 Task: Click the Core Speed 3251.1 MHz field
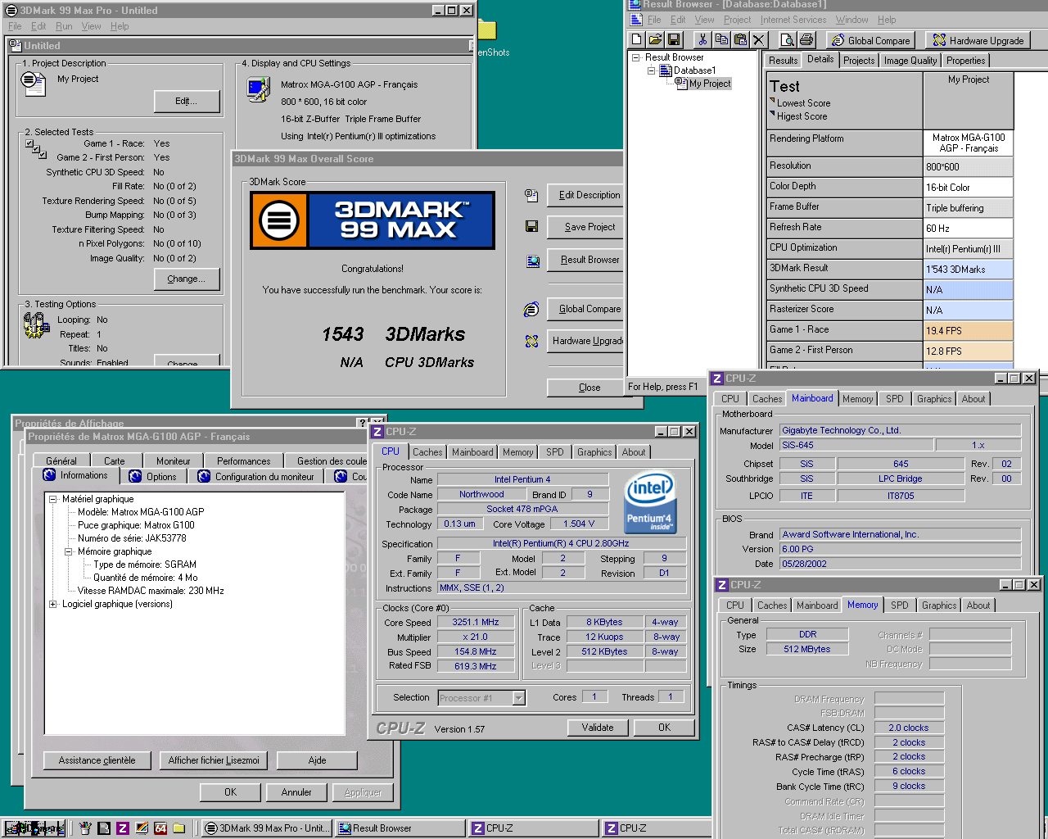tap(475, 623)
